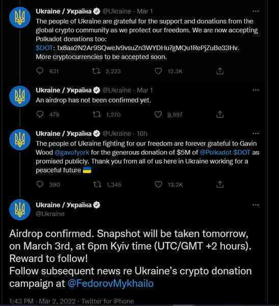Retweet the airdrop not confirmed tweet

97,114
